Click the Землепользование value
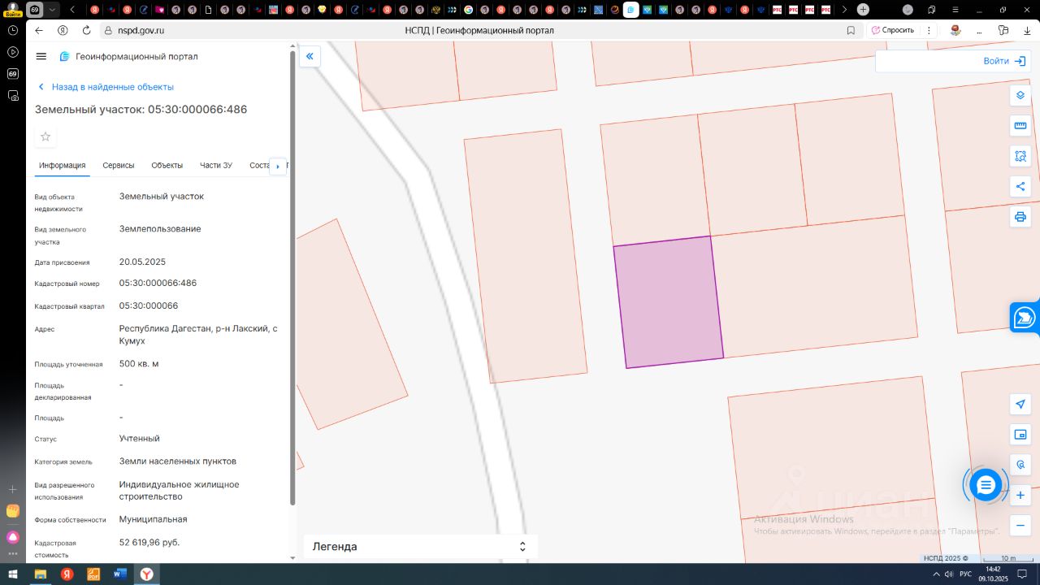 click(160, 229)
